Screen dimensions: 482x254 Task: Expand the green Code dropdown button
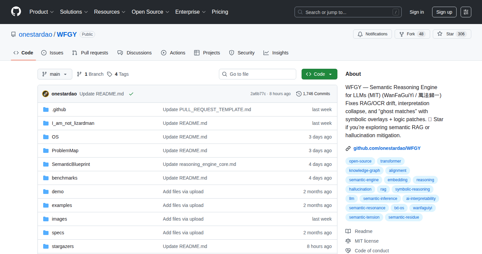(319, 74)
